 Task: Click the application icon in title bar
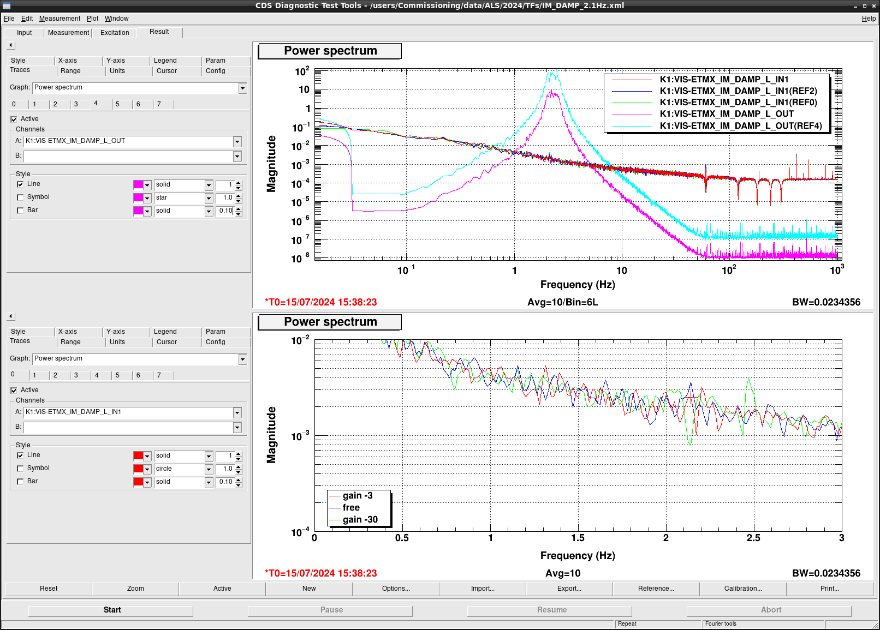(7, 5)
